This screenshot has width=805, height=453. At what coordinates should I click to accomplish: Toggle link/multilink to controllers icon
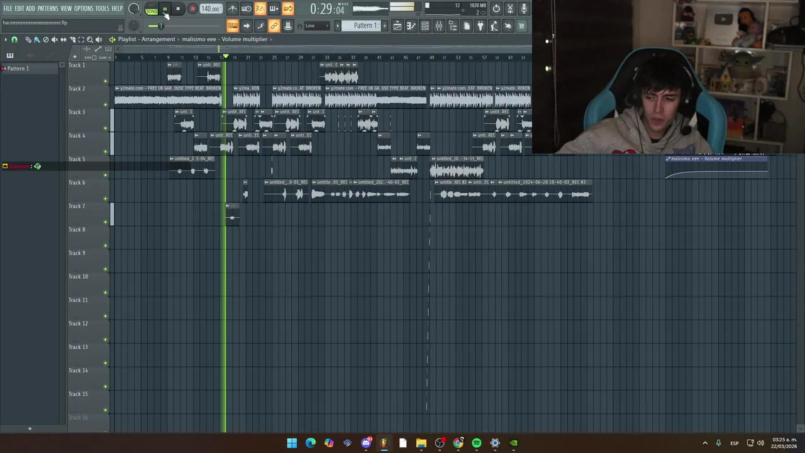click(274, 26)
